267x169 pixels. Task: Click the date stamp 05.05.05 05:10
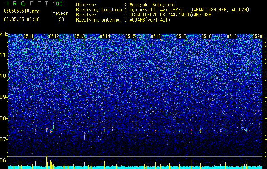22,19
